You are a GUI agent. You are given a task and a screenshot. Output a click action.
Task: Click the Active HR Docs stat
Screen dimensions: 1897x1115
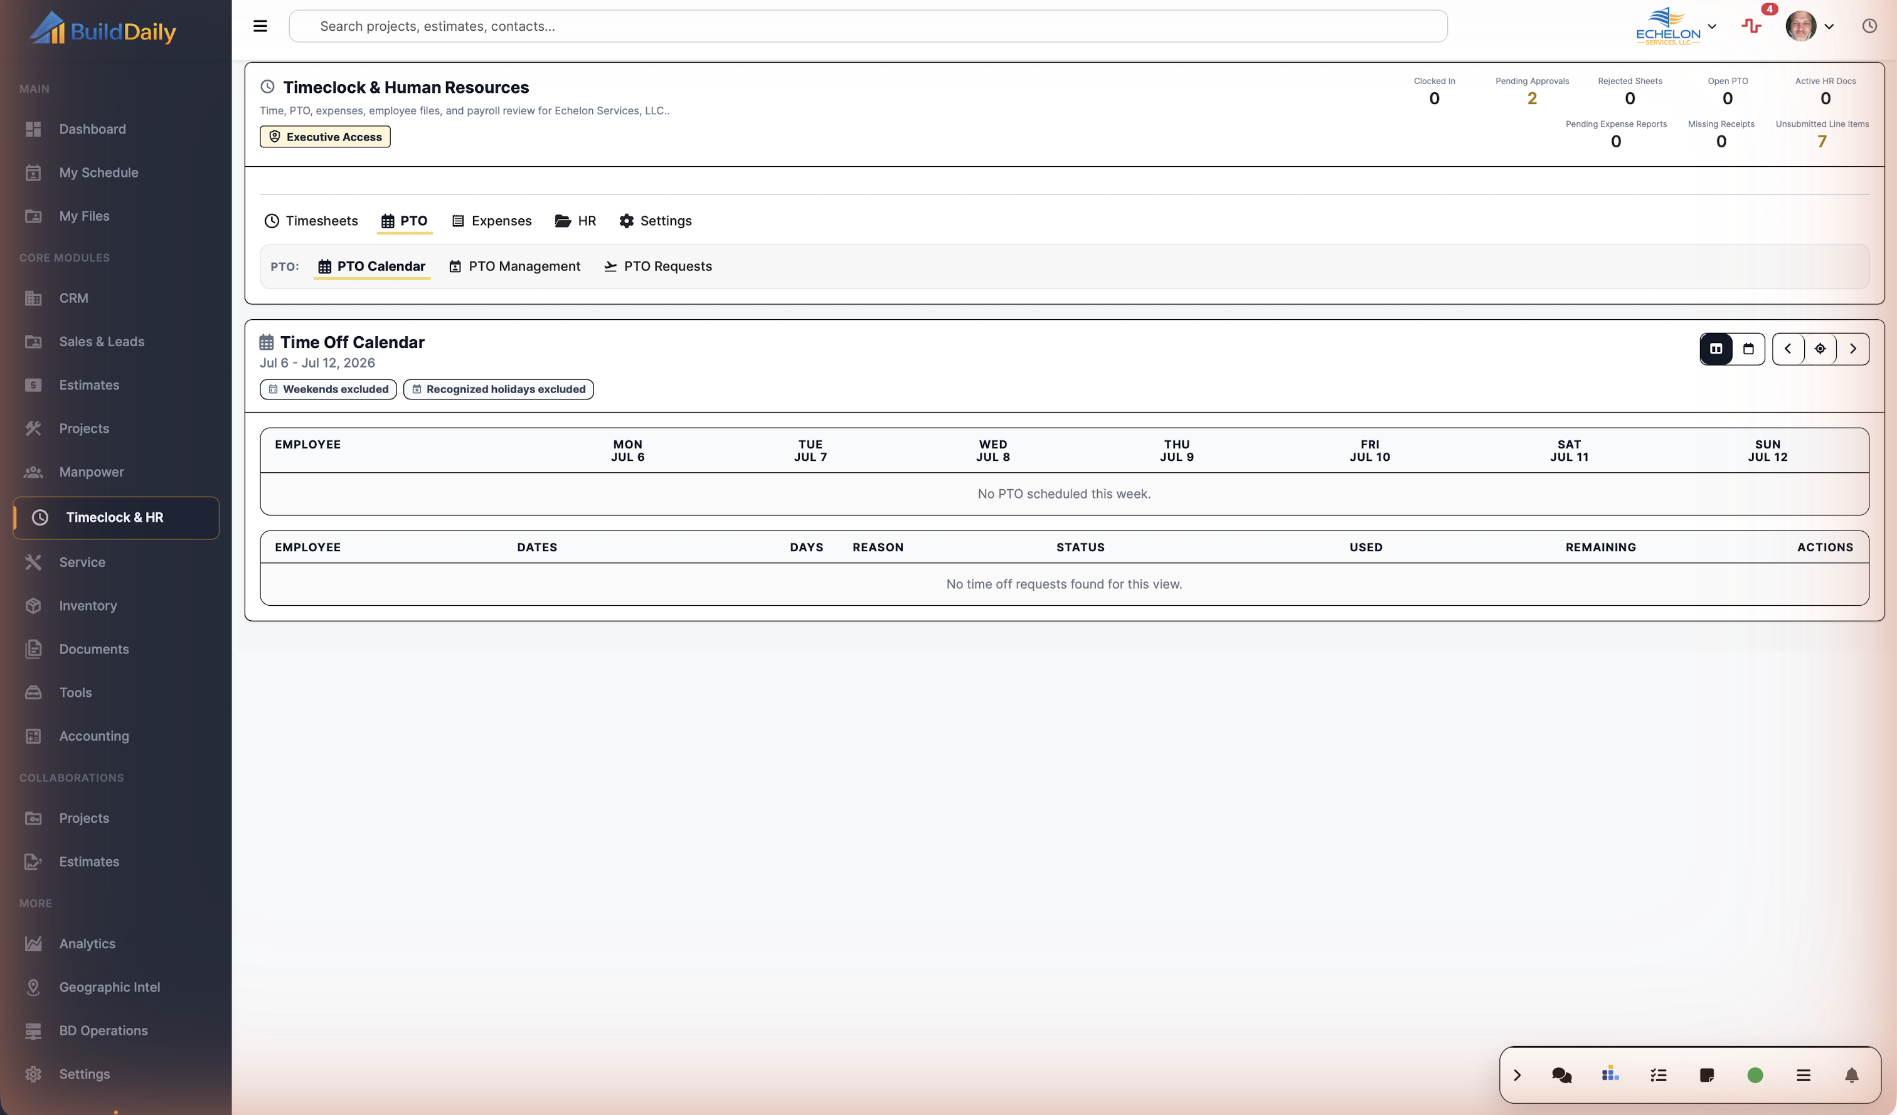[1825, 91]
